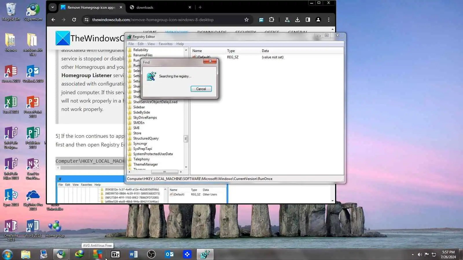The width and height of the screenshot is (463, 260).
Task: Open the browser Extensions puzzle icon
Action: [x=271, y=20]
